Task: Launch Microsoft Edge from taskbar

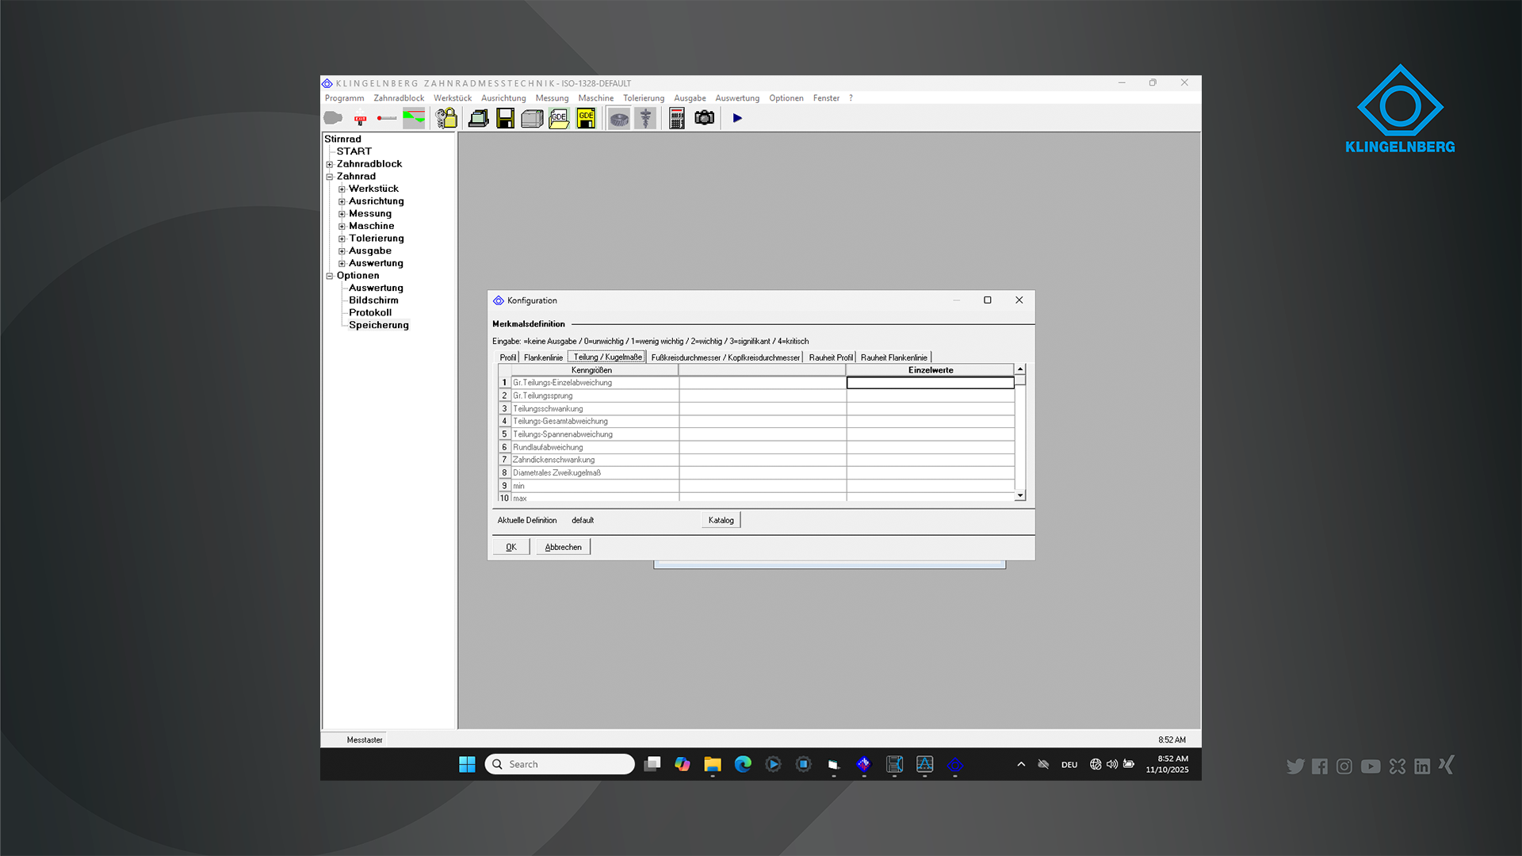Action: [x=743, y=764]
